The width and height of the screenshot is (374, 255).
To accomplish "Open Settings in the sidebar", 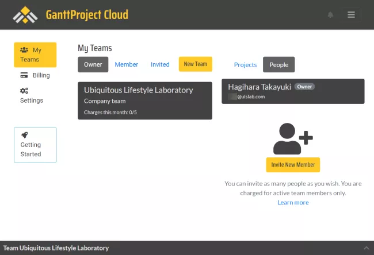I will pyautogui.click(x=35, y=95).
